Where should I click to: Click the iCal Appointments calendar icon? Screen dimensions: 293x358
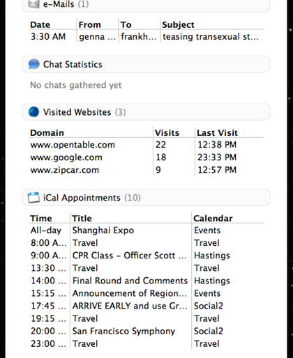[x=33, y=198]
